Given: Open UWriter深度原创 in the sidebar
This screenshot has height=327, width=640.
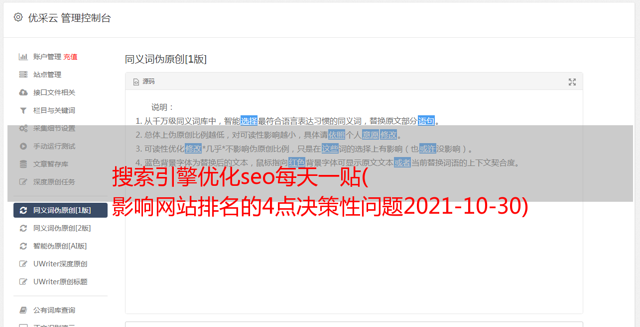Looking at the screenshot, I should pyautogui.click(x=60, y=264).
